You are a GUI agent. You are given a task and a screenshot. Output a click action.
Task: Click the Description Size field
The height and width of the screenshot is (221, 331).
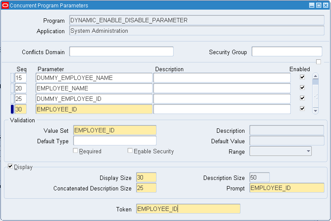tap(259, 177)
